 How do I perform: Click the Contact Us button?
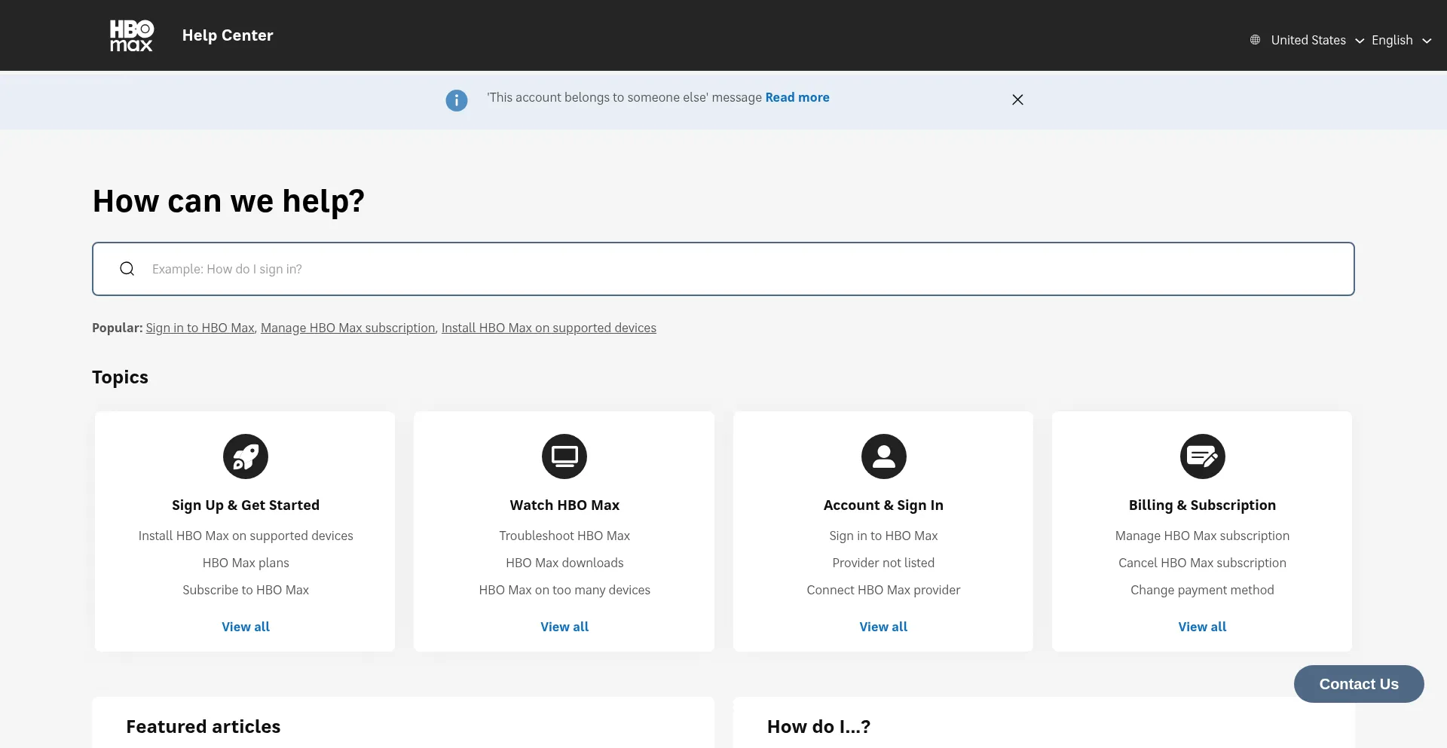click(x=1359, y=684)
